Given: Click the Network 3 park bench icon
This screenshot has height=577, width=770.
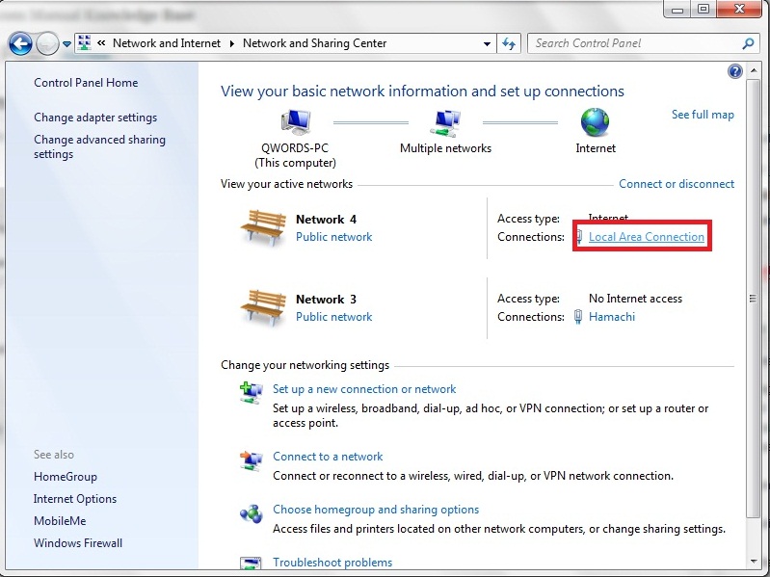Looking at the screenshot, I should tap(261, 307).
